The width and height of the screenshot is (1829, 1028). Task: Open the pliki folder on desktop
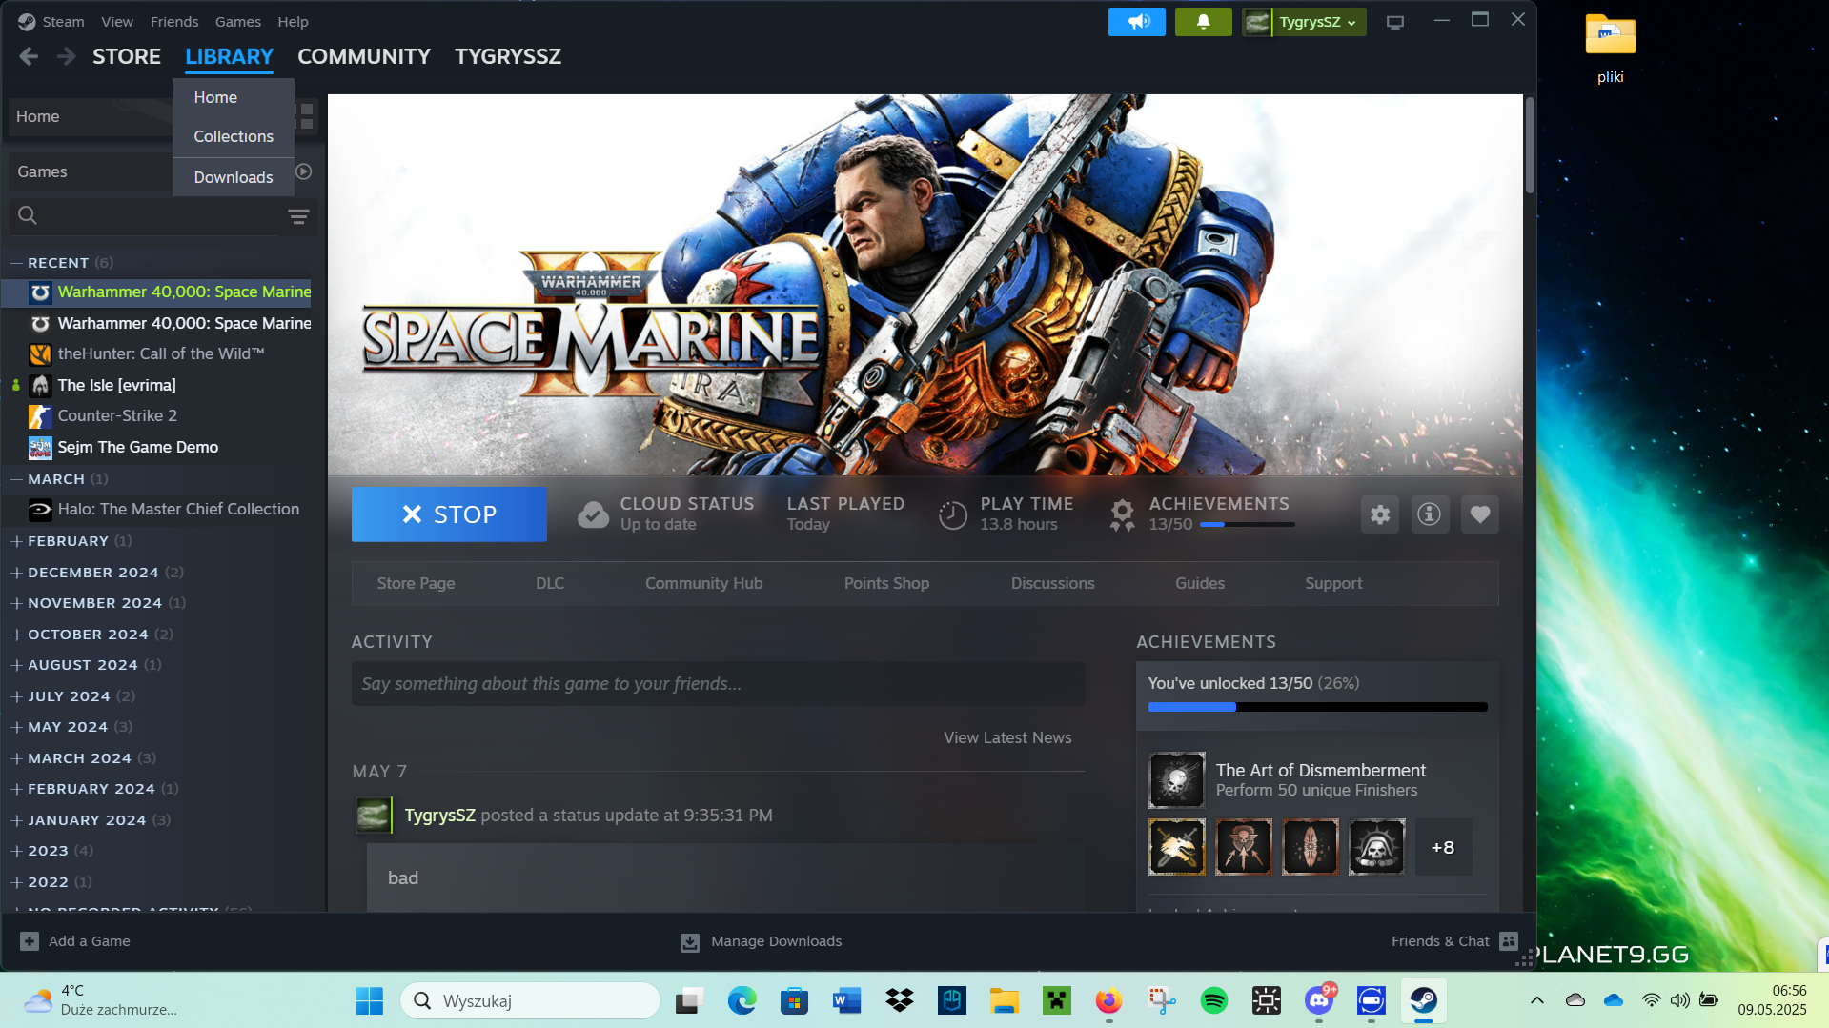coord(1610,49)
